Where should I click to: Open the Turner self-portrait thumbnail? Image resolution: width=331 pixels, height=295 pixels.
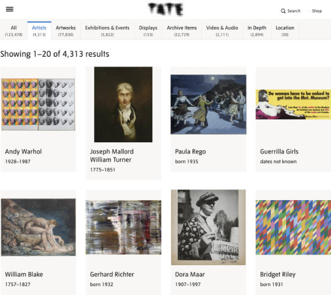pyautogui.click(x=123, y=104)
